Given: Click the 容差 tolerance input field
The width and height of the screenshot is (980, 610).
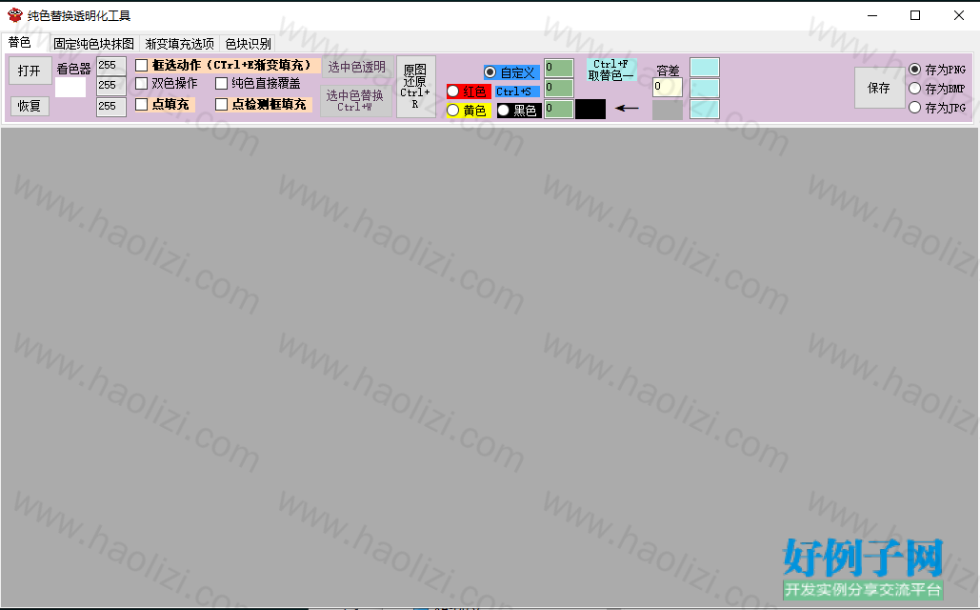Looking at the screenshot, I should click(x=668, y=88).
